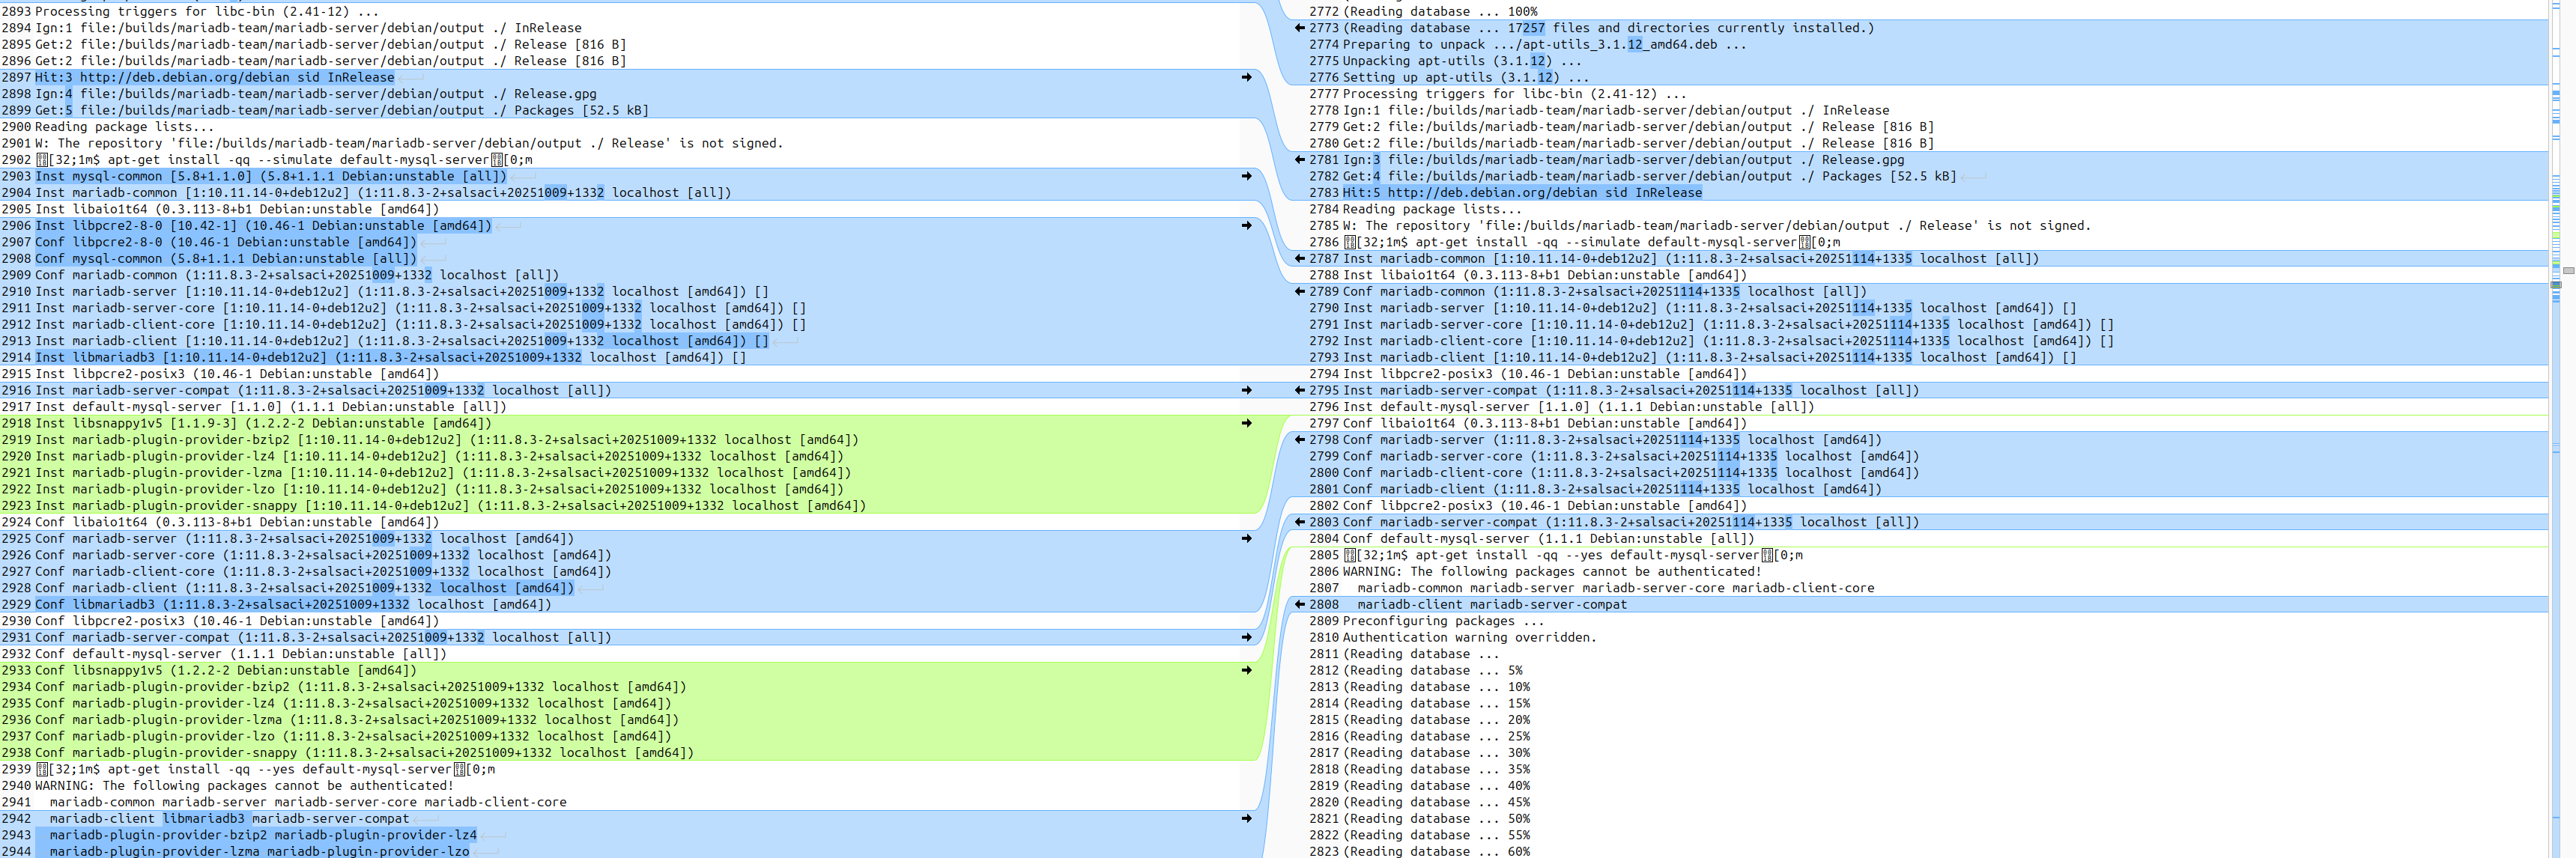Click the vertical scrollbar thumb at right edge

click(x=2568, y=270)
